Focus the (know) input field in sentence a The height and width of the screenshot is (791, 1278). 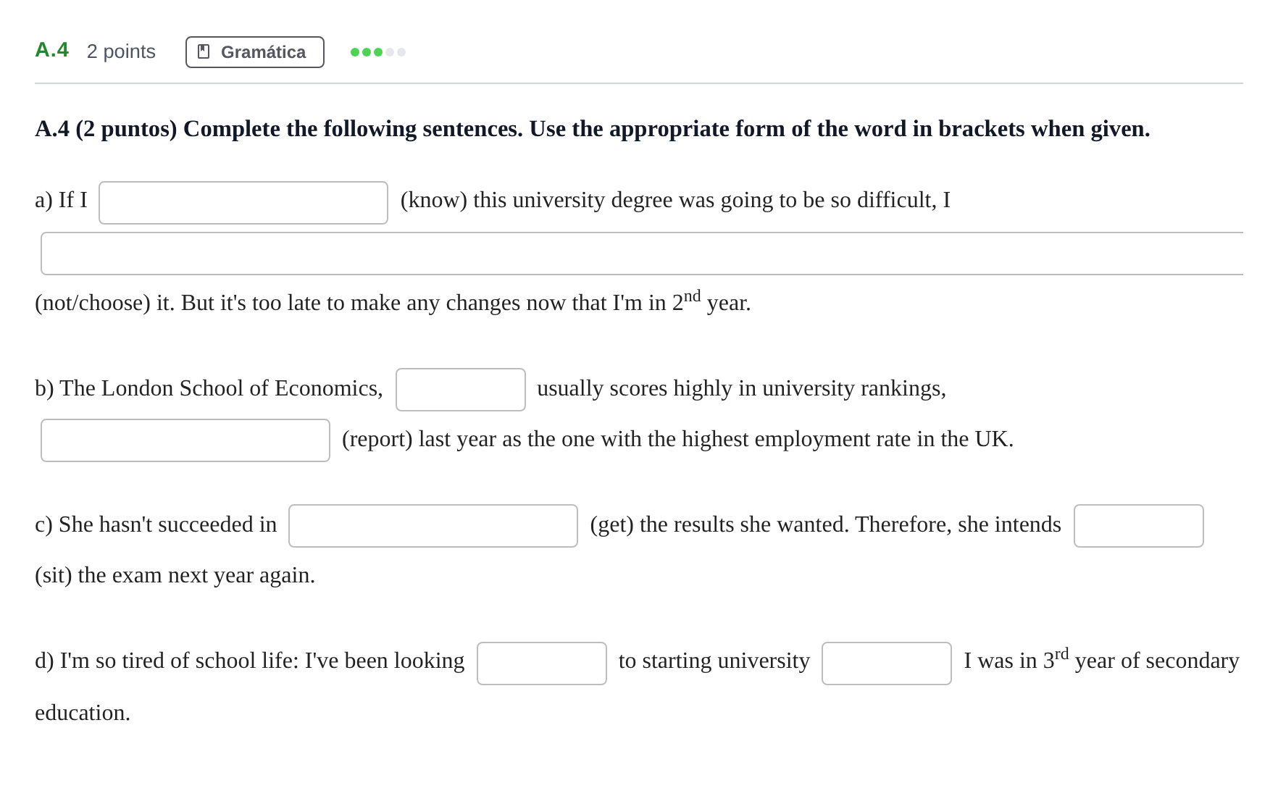point(243,203)
